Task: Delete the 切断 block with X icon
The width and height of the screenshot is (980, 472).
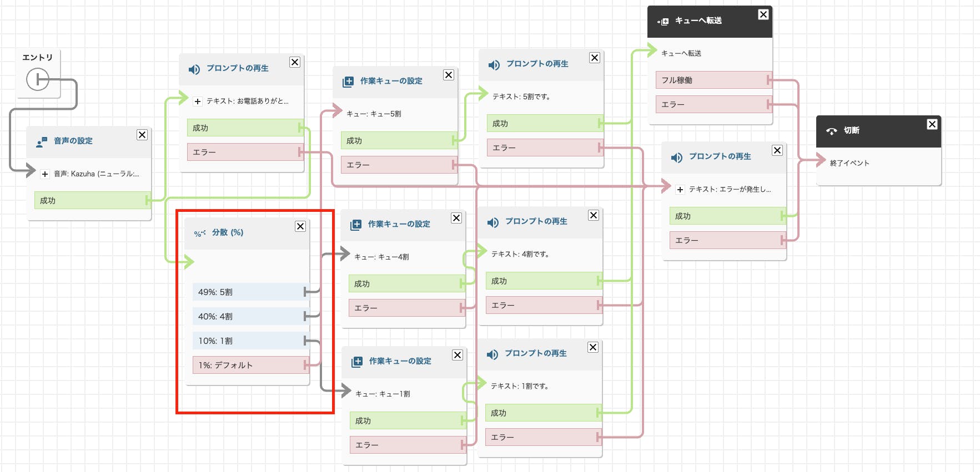Action: (x=932, y=124)
